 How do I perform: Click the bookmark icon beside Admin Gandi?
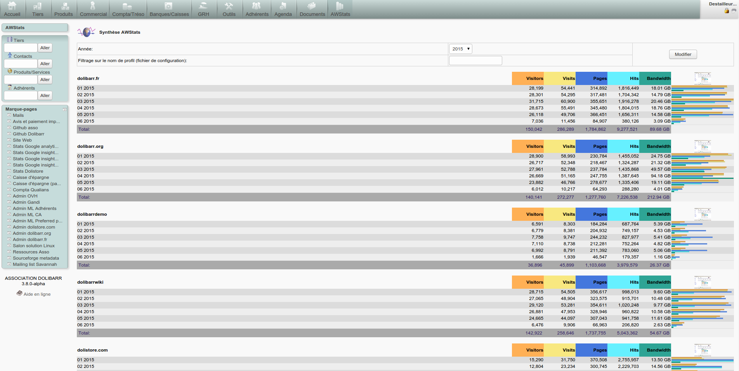9,202
